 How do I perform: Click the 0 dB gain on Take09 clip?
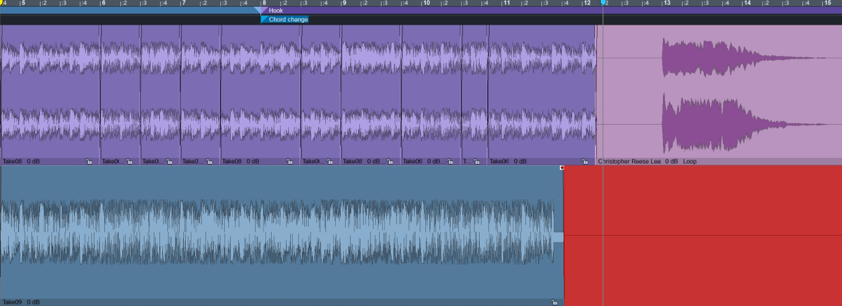(33, 302)
